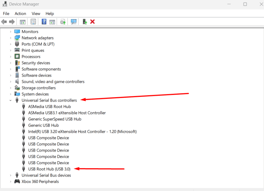This screenshot has height=191, width=264.
Task: Click the Show/Hide Console Tree icon
Action: (x=22, y=22)
